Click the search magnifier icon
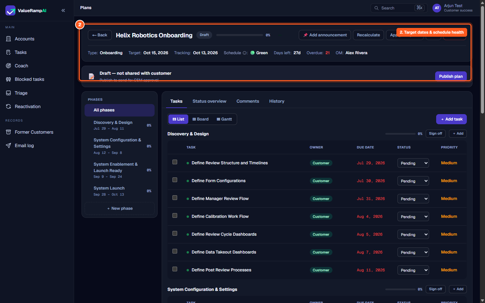The height and width of the screenshot is (303, 485). click(377, 8)
